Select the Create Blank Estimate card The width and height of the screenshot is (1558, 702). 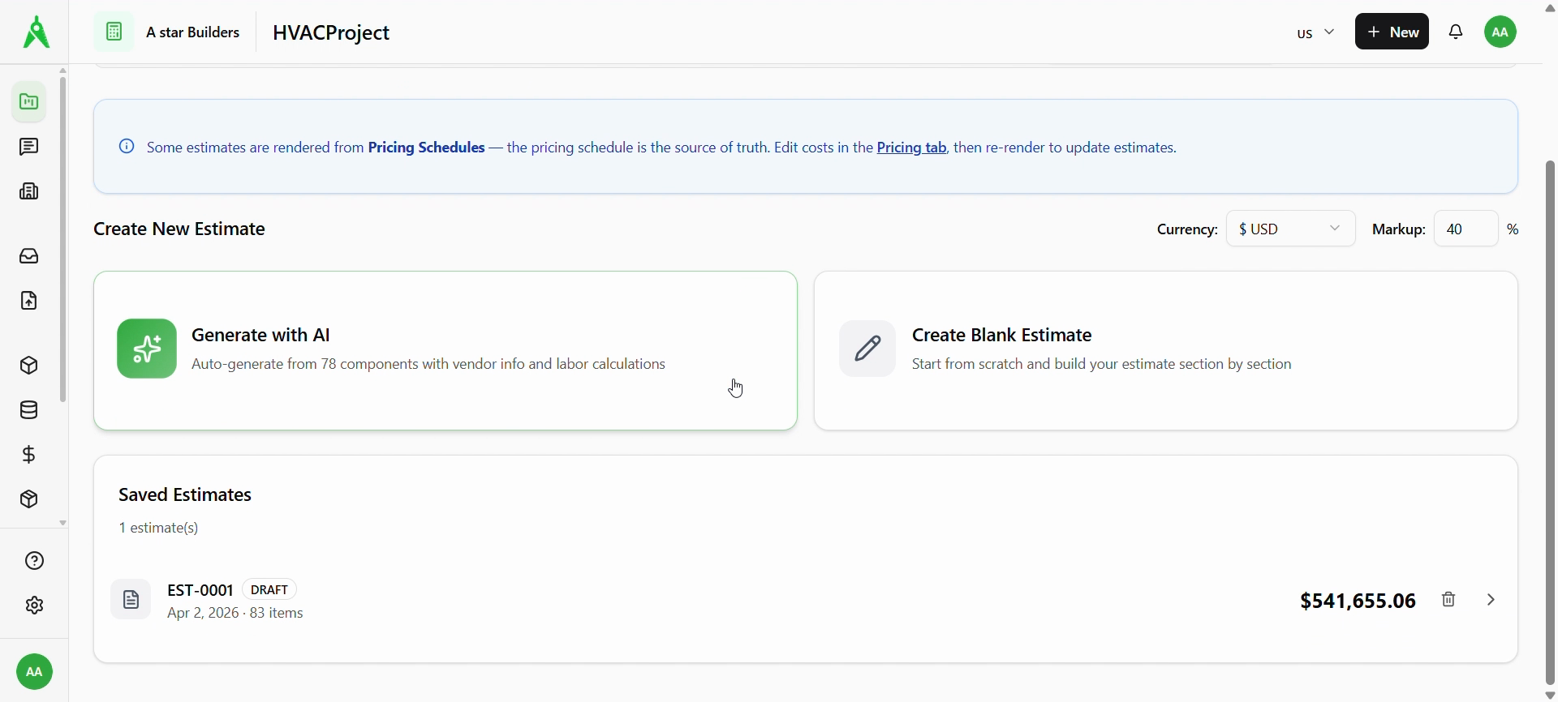pos(1165,350)
